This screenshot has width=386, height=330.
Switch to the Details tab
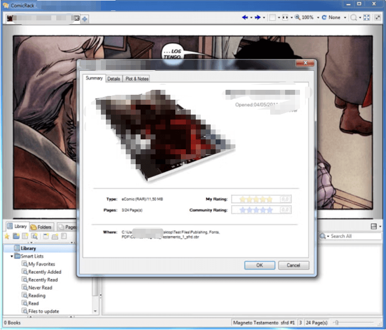click(114, 79)
